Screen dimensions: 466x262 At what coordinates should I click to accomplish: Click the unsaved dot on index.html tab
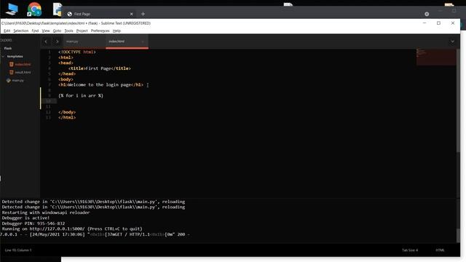pyautogui.click(x=143, y=41)
